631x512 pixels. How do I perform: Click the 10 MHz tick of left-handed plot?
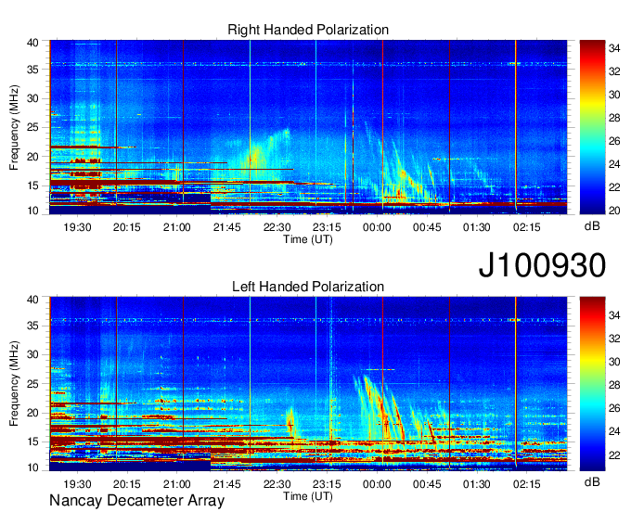32,467
